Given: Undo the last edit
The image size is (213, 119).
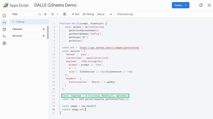Looking at the screenshot, I should click(53, 14).
